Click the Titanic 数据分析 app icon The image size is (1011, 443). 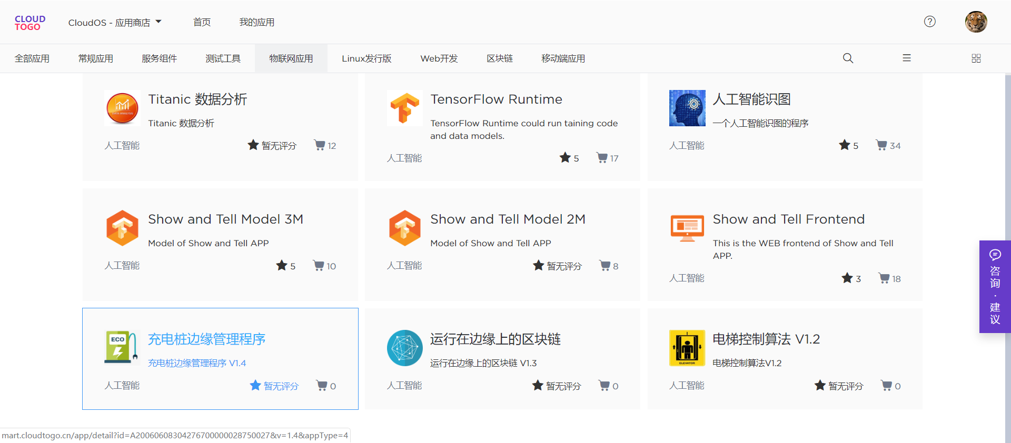pyautogui.click(x=122, y=108)
